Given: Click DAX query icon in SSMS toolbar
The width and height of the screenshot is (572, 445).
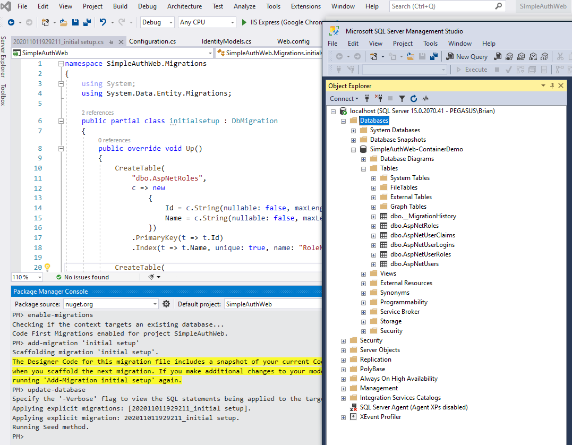Looking at the screenshot, I should tap(544, 56).
